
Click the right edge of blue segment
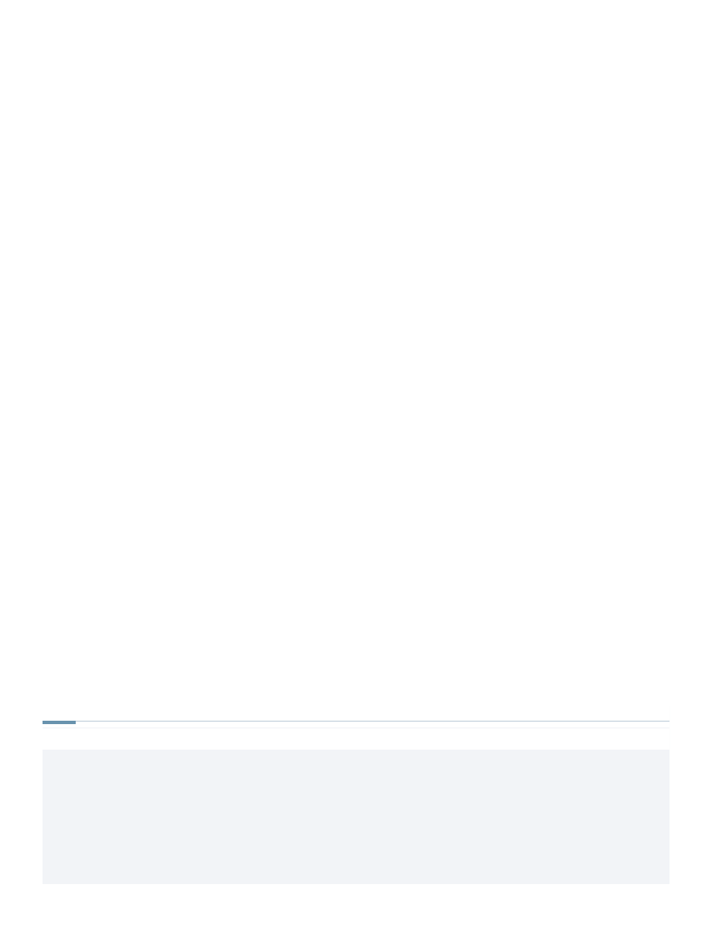75,722
